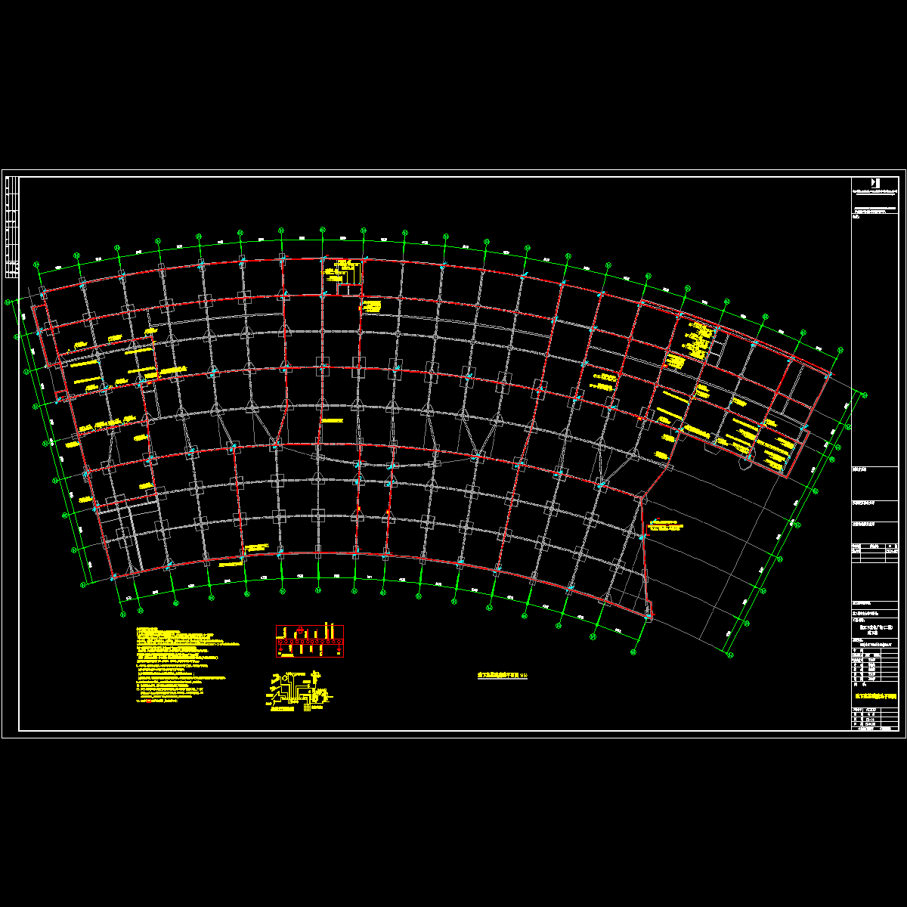Click the signature table rows in the title block
The width and height of the screenshot is (907, 907).
874,664
